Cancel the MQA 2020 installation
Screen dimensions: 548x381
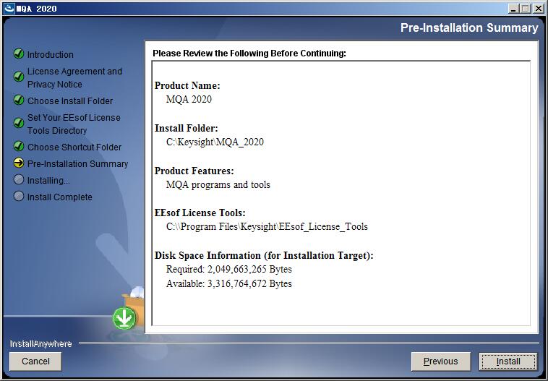tap(35, 361)
